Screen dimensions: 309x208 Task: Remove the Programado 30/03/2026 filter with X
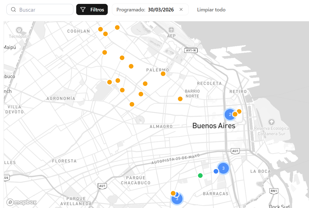[x=181, y=10]
